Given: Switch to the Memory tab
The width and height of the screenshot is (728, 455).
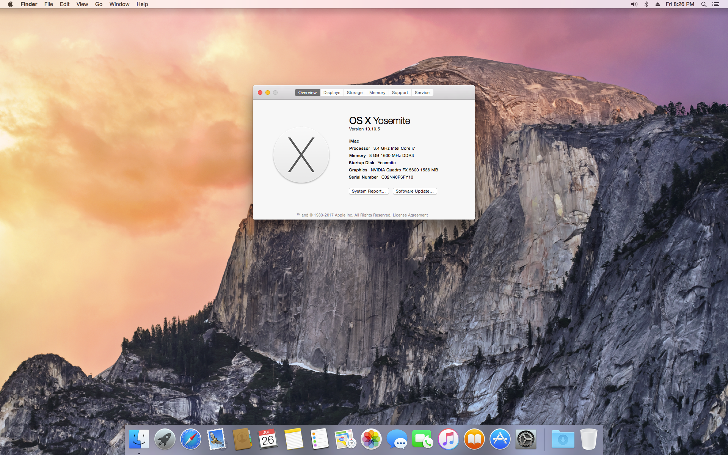Looking at the screenshot, I should point(377,93).
